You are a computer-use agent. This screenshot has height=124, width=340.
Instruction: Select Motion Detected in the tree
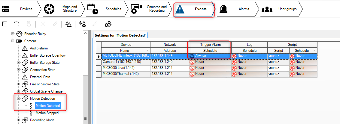pyautogui.click(x=48, y=106)
